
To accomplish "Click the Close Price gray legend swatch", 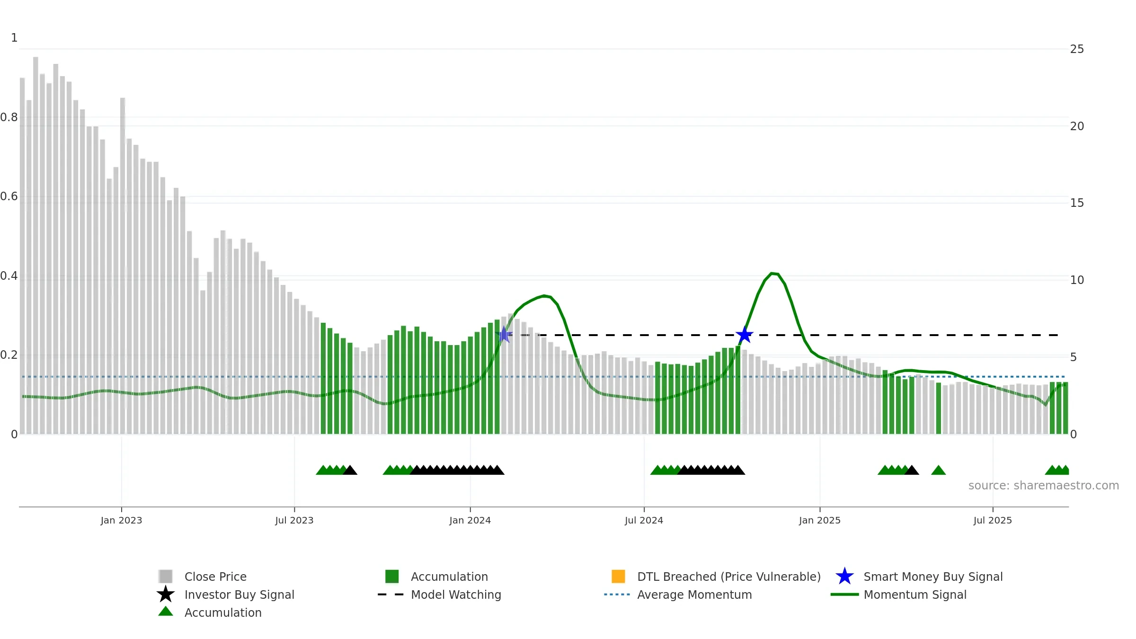I will pos(166,576).
